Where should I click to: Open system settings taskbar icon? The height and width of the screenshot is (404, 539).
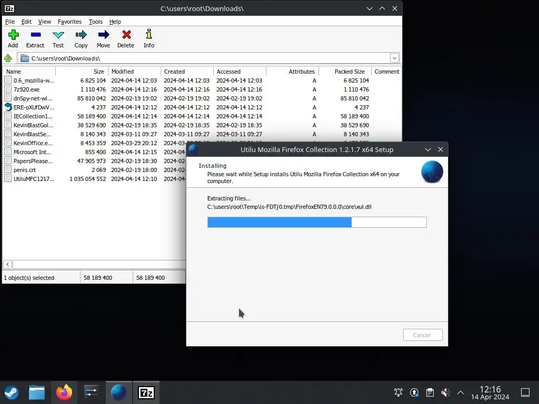coord(92,392)
